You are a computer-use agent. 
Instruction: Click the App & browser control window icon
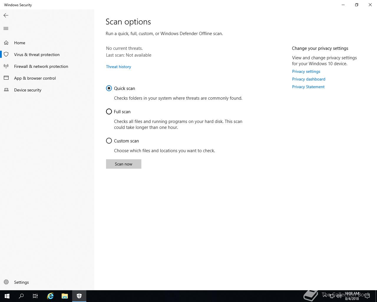[x=6, y=78]
